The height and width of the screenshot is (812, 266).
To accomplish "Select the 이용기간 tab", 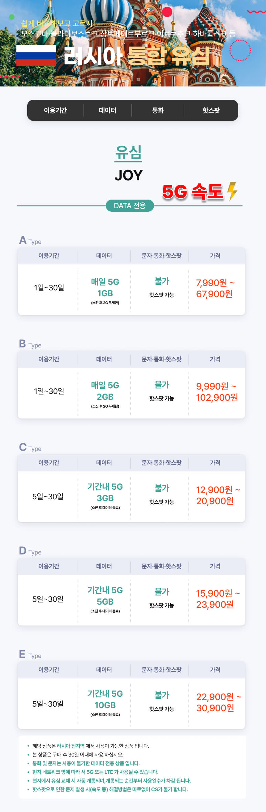I will (55, 110).
